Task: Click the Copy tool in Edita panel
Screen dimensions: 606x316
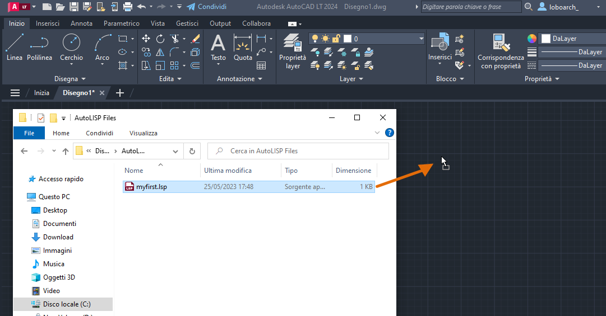Action: (146, 52)
